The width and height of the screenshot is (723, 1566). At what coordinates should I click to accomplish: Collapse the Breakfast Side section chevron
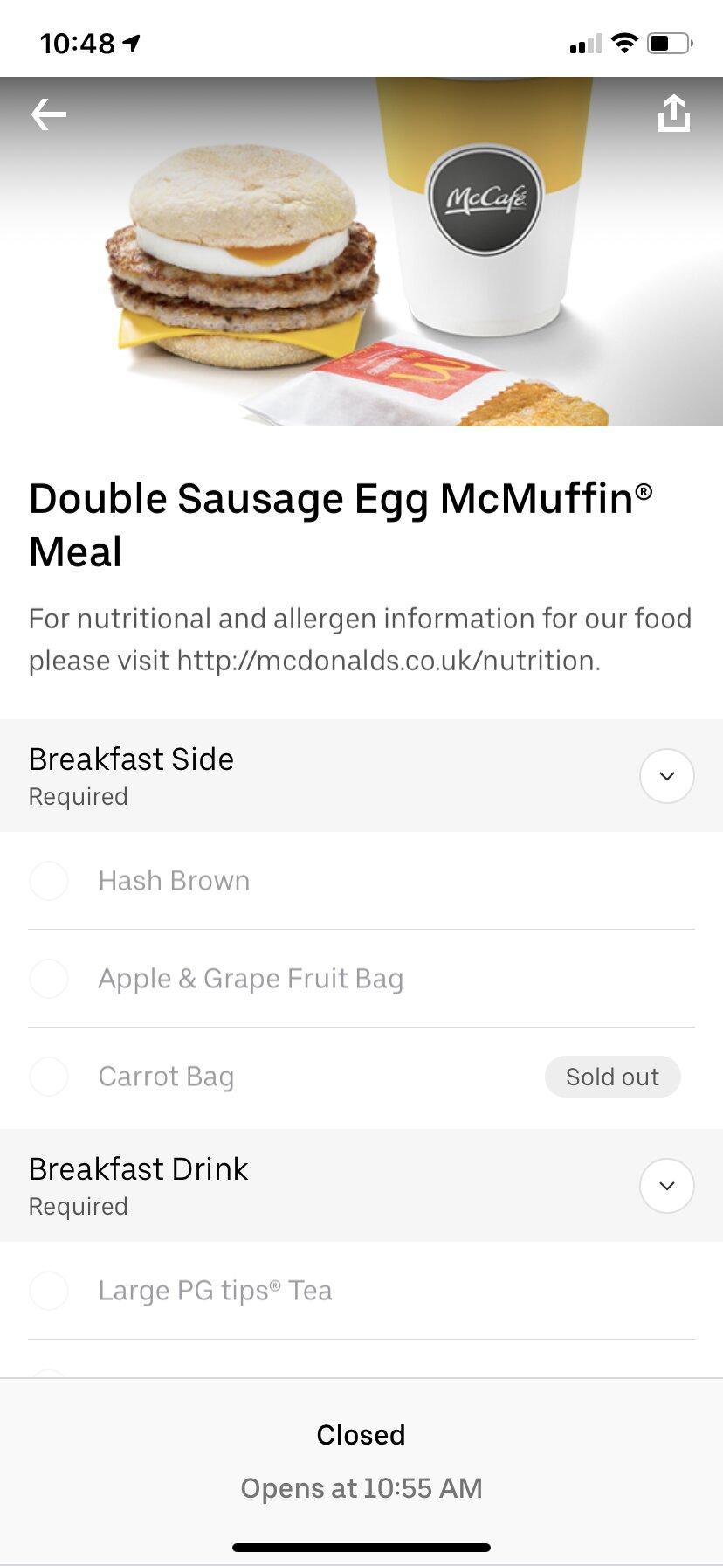coord(667,776)
